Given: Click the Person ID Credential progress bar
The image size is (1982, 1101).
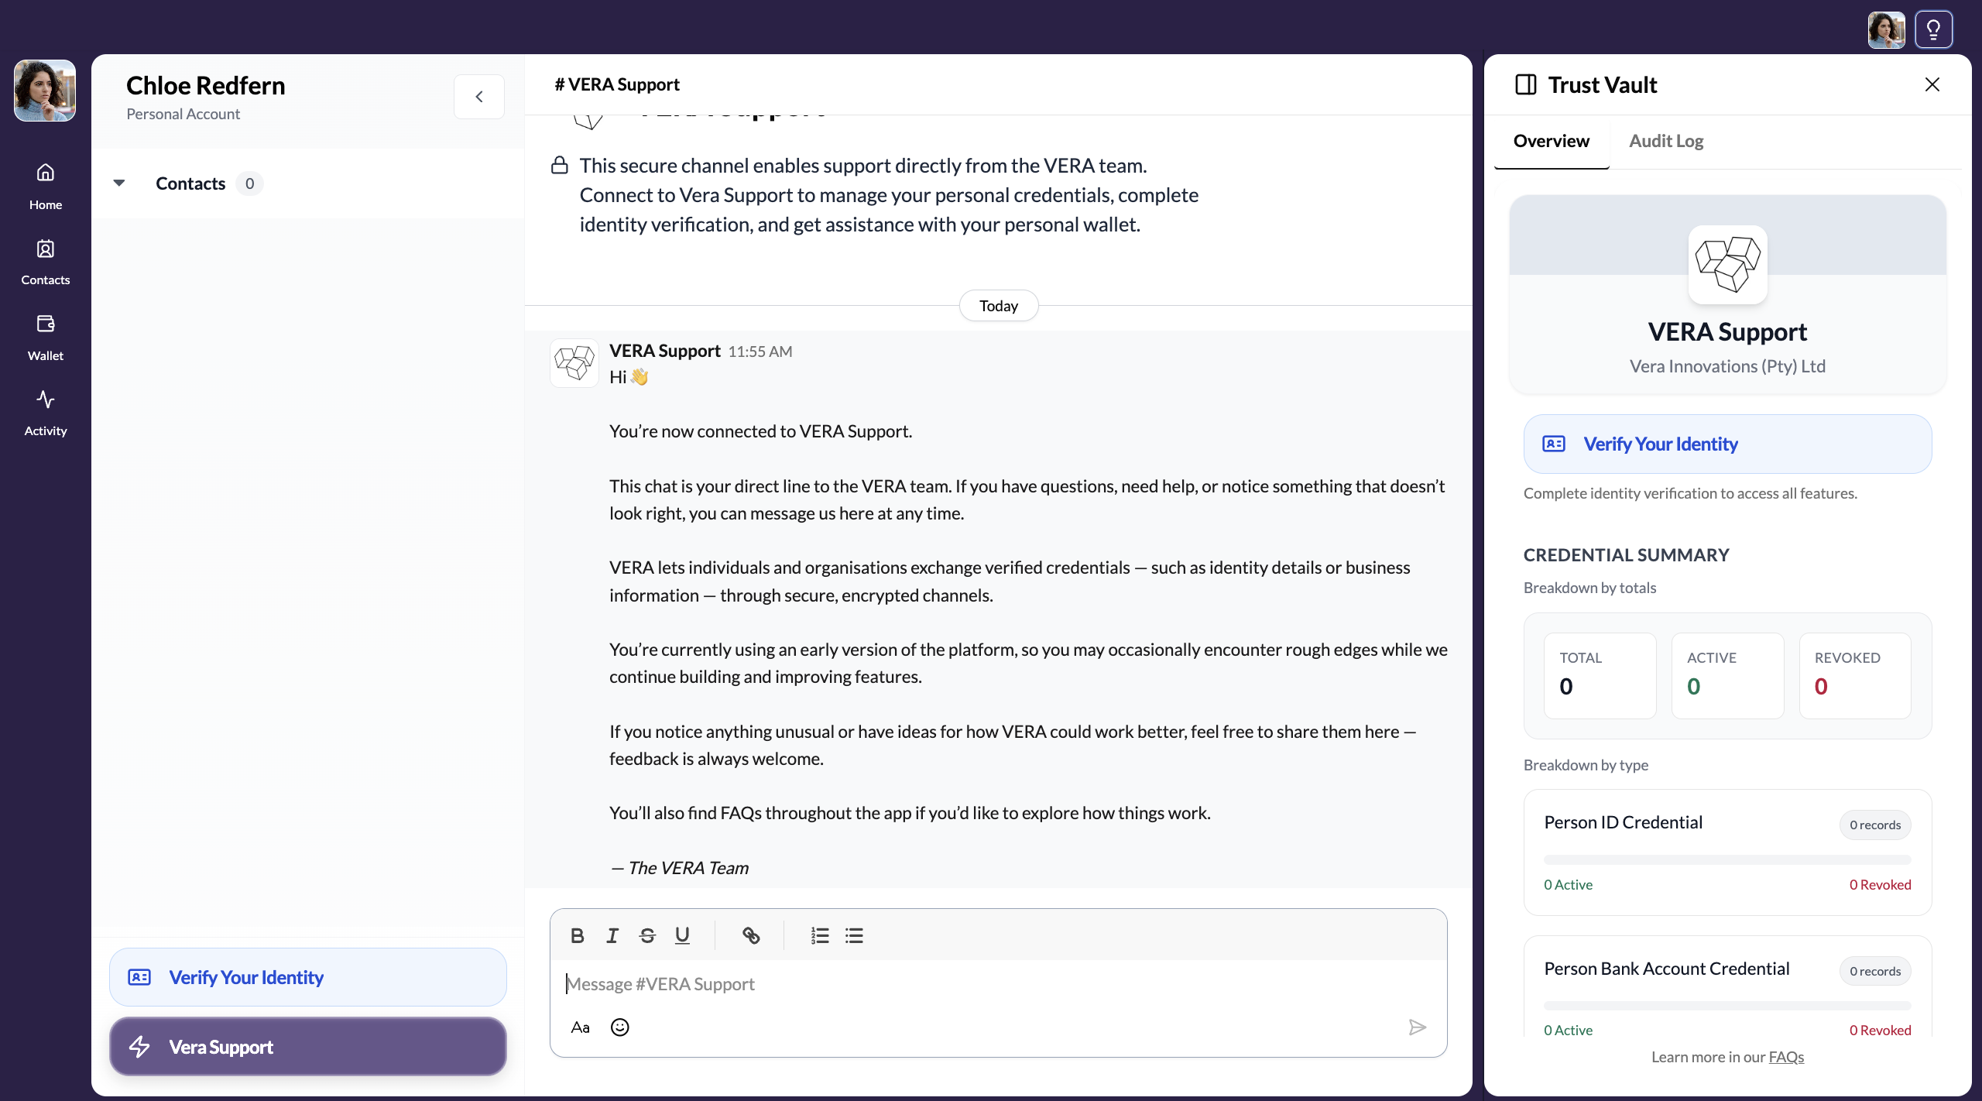Looking at the screenshot, I should click(x=1727, y=859).
